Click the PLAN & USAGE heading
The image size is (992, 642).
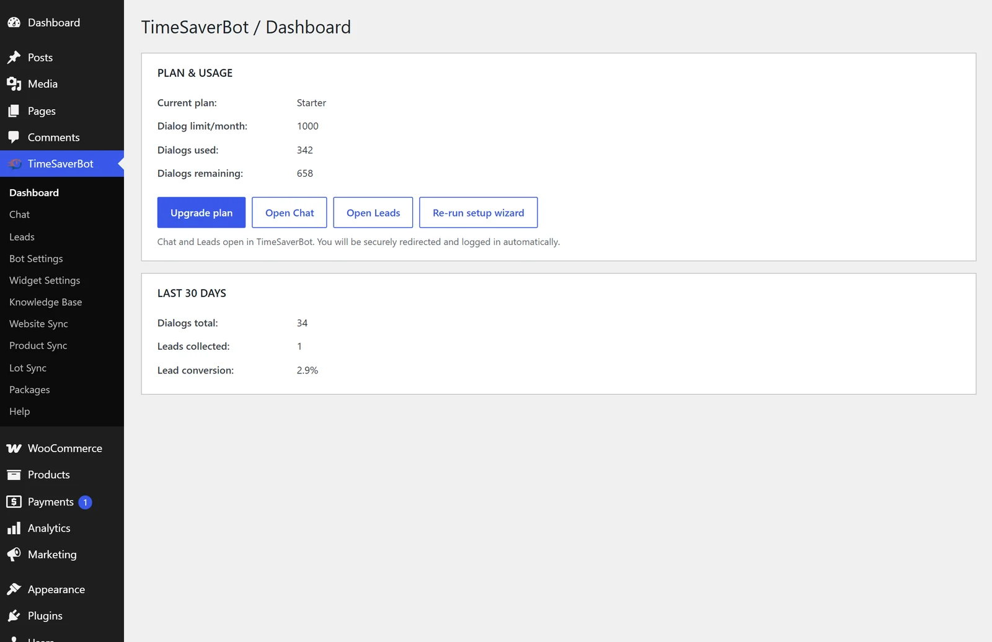(195, 73)
